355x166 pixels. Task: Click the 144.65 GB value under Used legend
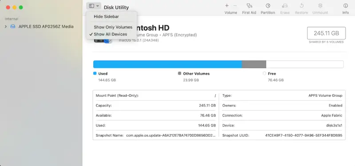click(107, 80)
